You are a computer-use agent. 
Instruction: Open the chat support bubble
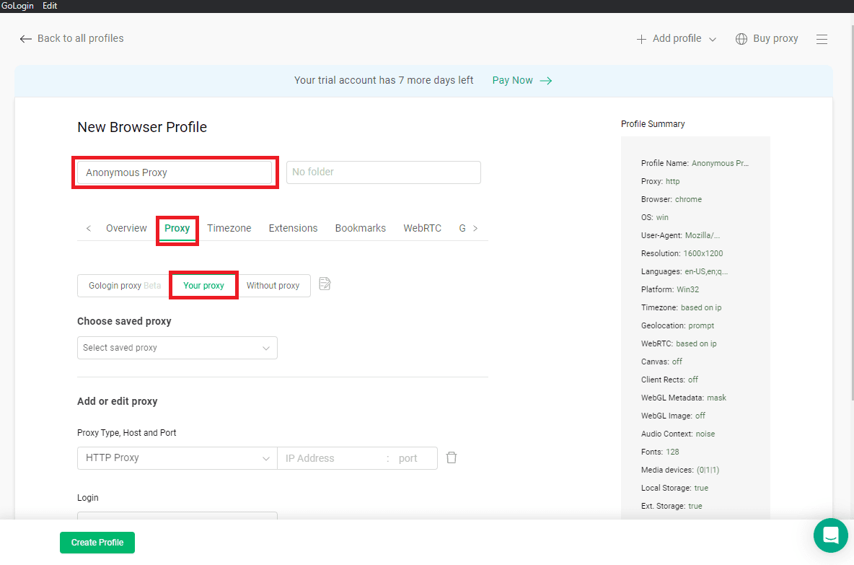[830, 535]
